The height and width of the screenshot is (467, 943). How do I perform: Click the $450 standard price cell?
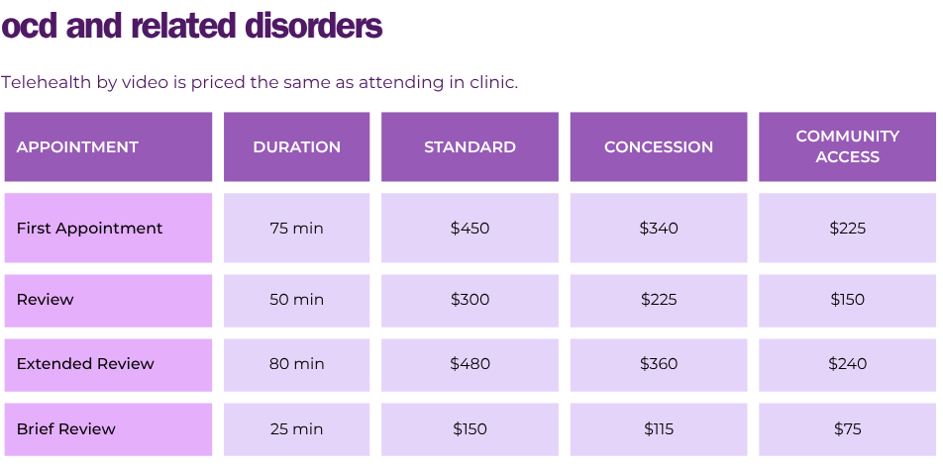pos(470,228)
